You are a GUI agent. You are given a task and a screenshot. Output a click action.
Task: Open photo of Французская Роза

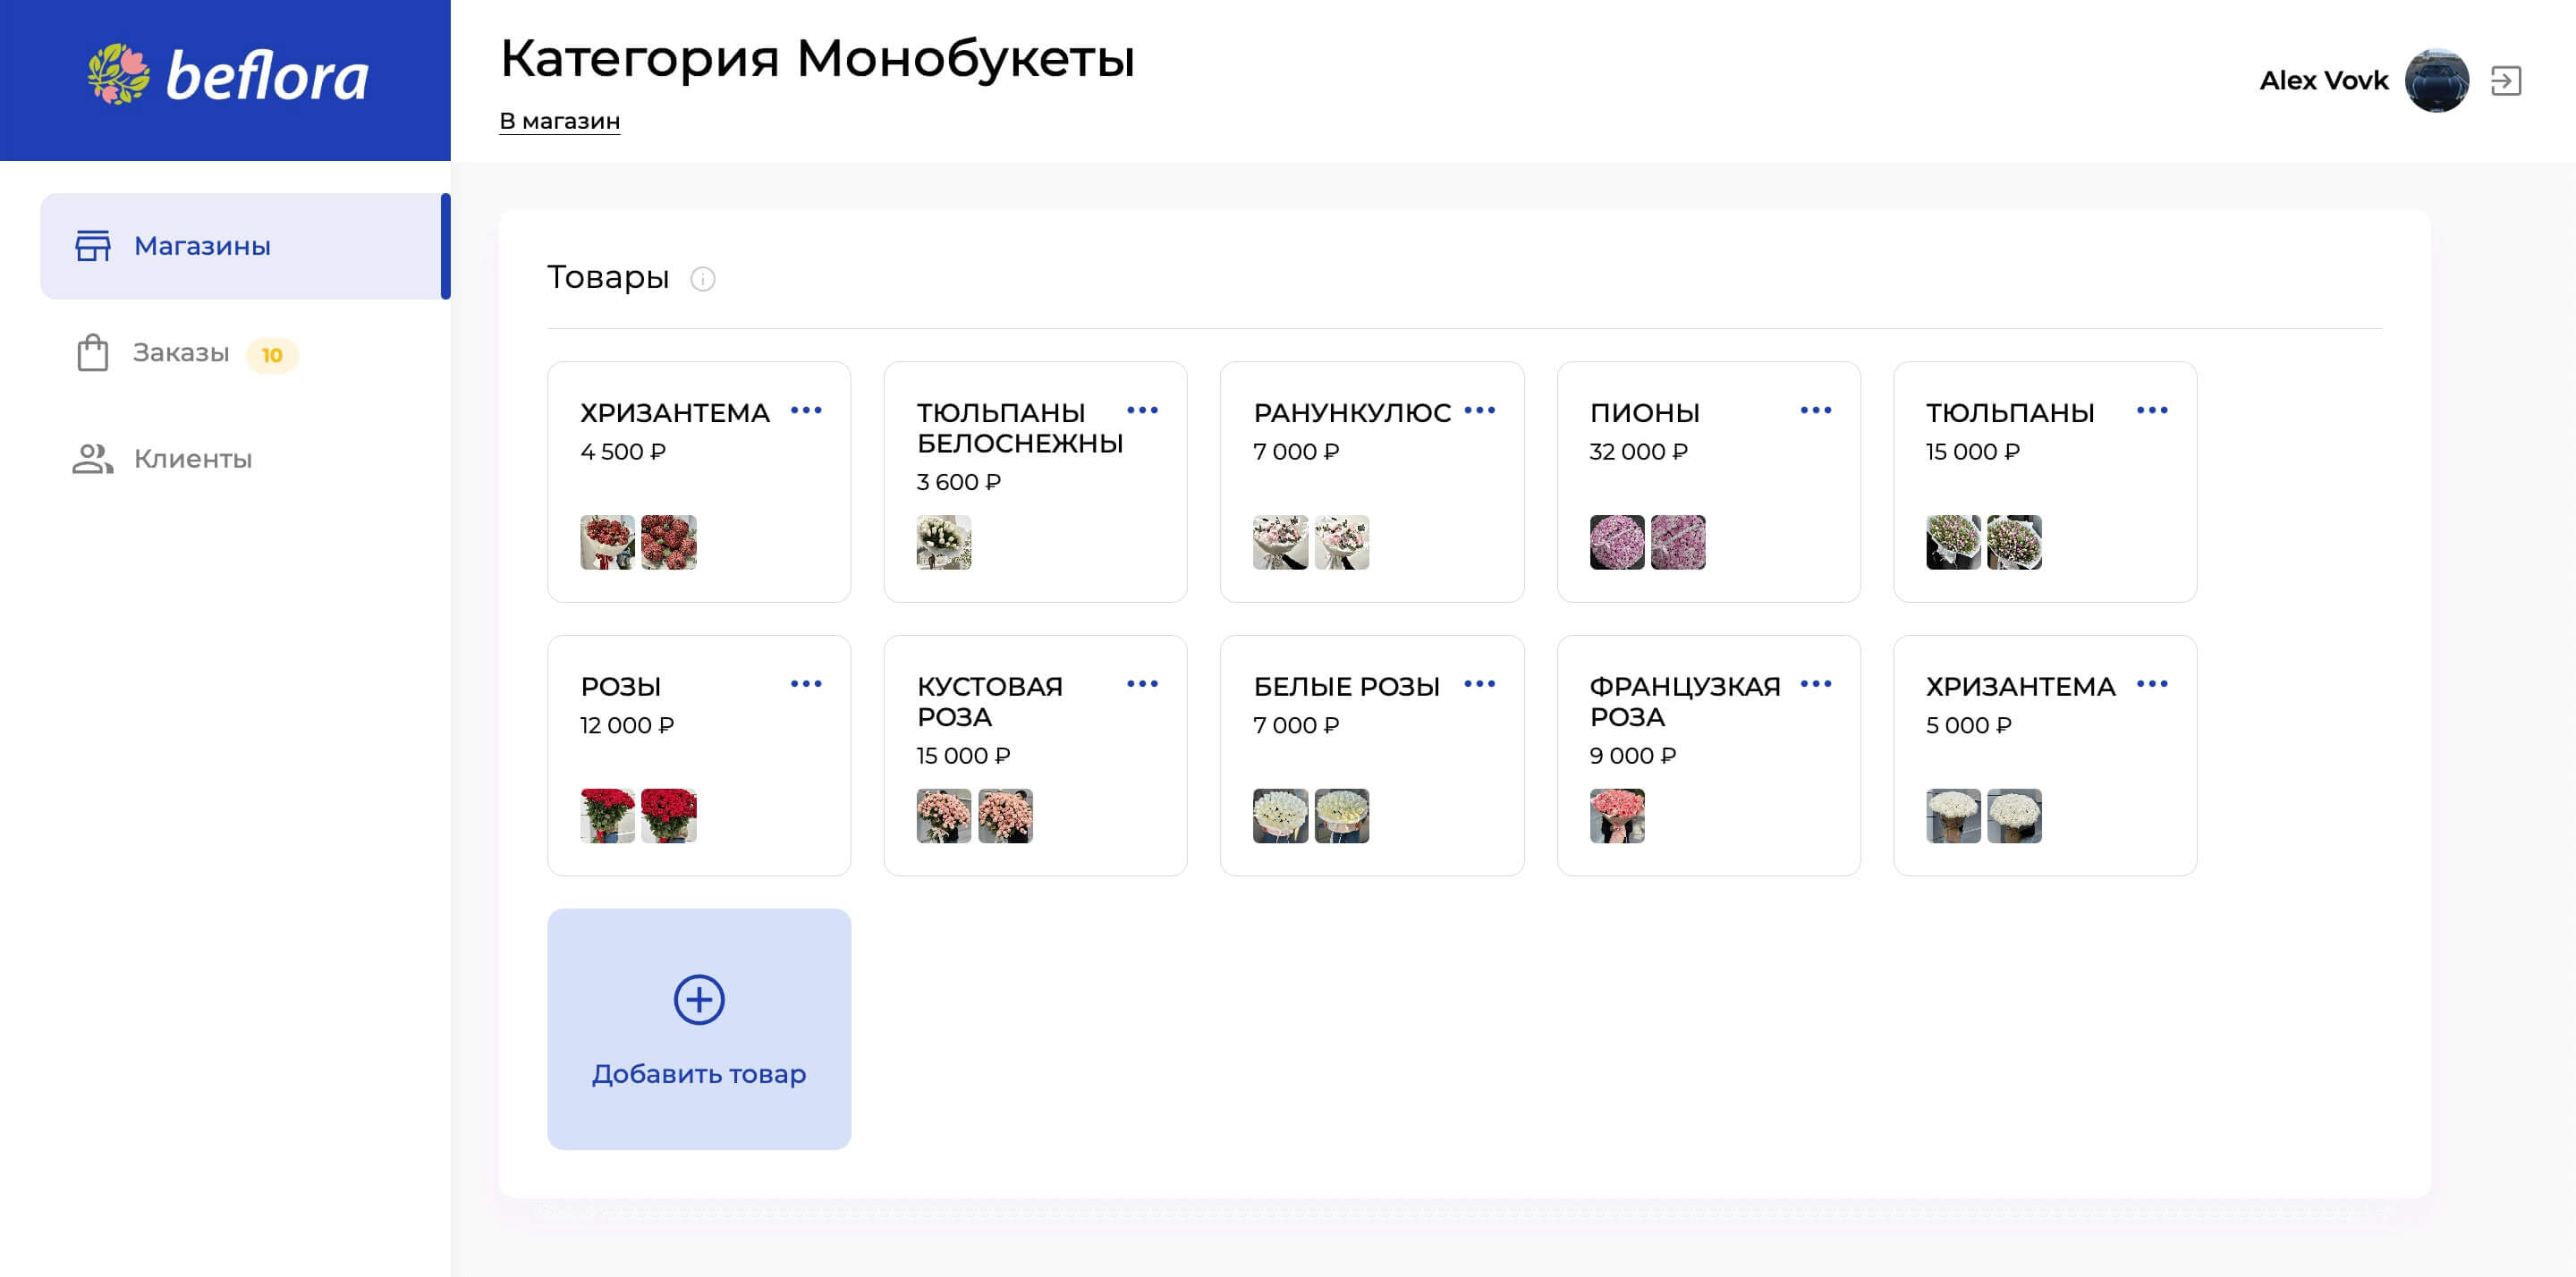click(1617, 816)
